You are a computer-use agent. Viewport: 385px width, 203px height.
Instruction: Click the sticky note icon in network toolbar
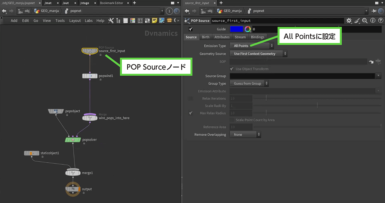coord(155,21)
